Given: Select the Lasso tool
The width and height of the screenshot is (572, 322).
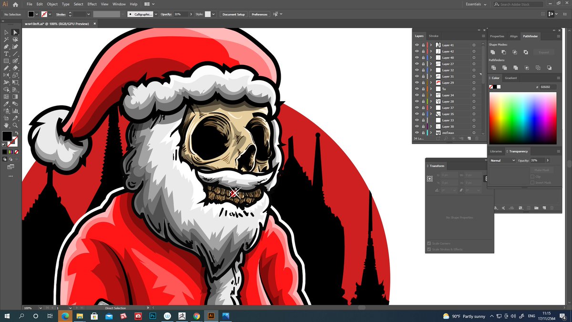Looking at the screenshot, I should tap(15, 40).
